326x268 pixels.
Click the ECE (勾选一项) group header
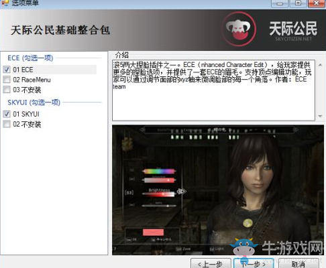30,58
